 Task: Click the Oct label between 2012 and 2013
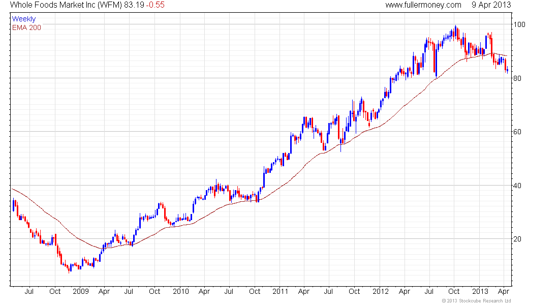coord(454,291)
